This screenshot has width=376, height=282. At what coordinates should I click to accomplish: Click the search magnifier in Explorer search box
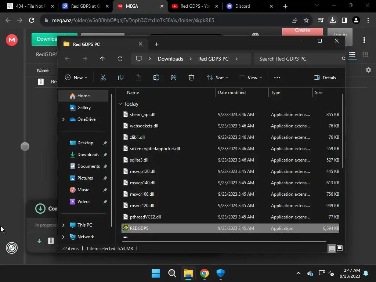click(343, 59)
